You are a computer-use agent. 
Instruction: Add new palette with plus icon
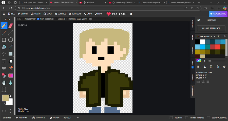click(224, 36)
